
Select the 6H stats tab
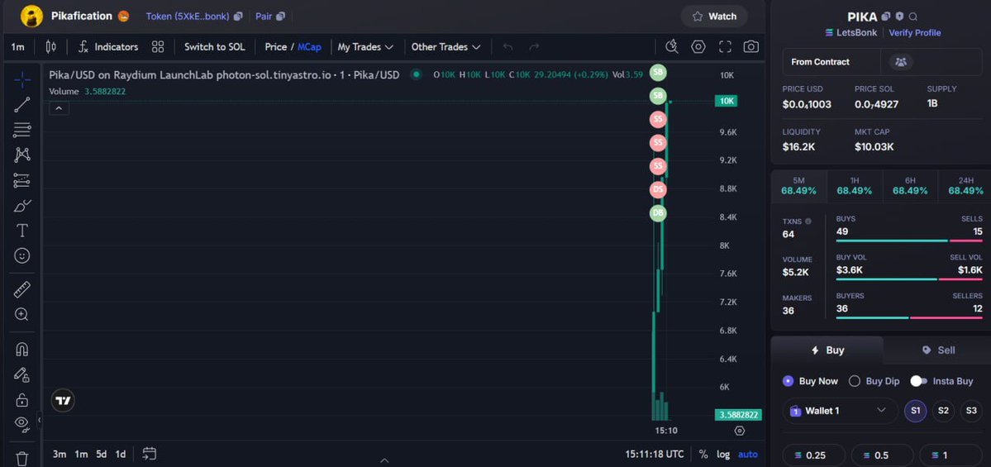click(910, 186)
